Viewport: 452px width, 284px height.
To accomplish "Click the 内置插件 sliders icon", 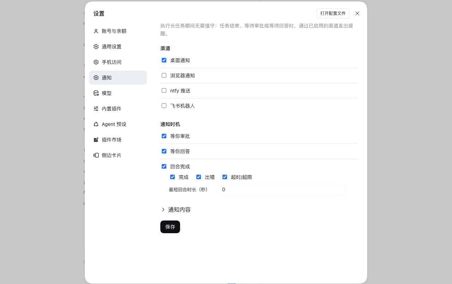I will [96, 109].
